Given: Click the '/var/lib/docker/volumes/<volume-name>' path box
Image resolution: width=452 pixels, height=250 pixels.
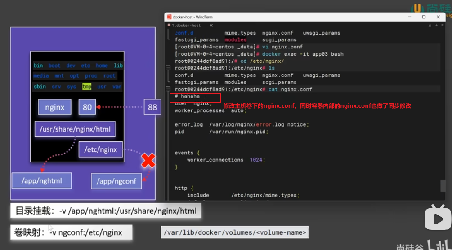Looking at the screenshot, I should 235,232.
